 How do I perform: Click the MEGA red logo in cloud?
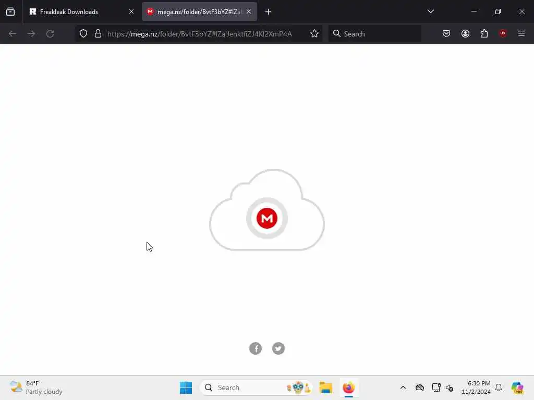click(x=267, y=218)
